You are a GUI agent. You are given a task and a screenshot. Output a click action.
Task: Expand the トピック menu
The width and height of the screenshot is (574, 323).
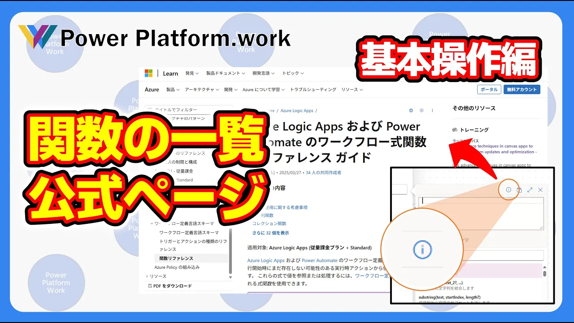[x=293, y=73]
